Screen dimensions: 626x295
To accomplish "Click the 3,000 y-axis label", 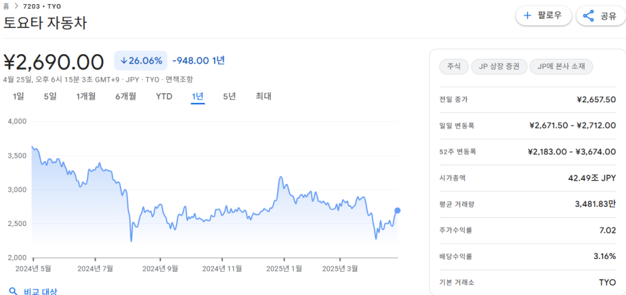I will click(x=17, y=189).
